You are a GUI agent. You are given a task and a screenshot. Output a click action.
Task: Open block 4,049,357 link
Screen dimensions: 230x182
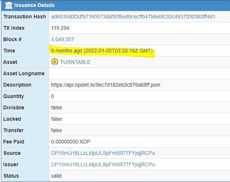point(62,39)
